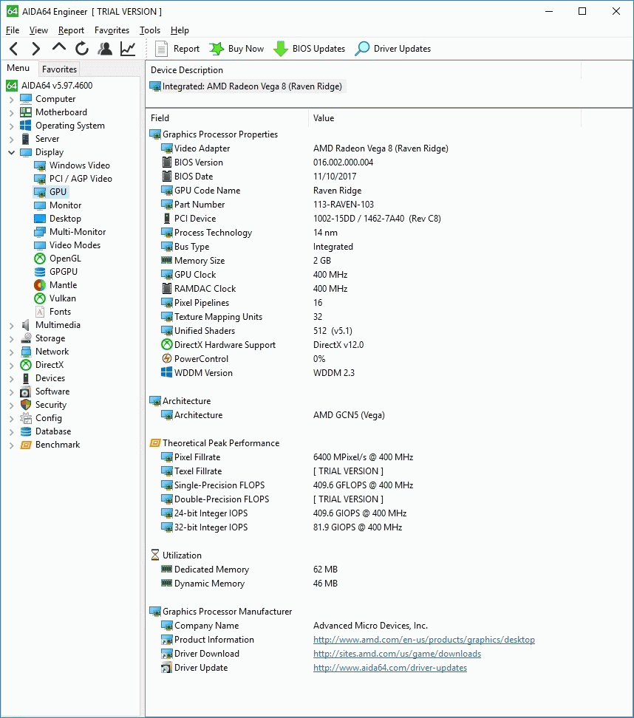The width and height of the screenshot is (634, 718).
Task: Expand the Network tree node
Action: [x=11, y=352]
